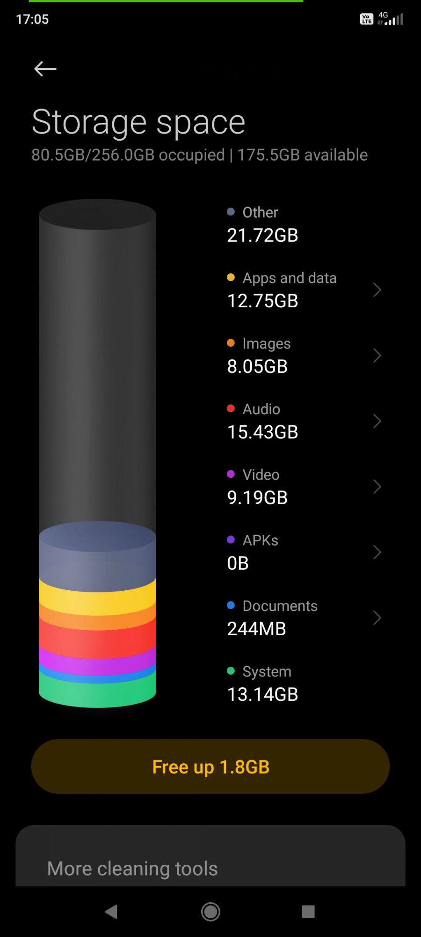
Task: Open Video details via chevron arrow
Action: (x=377, y=487)
